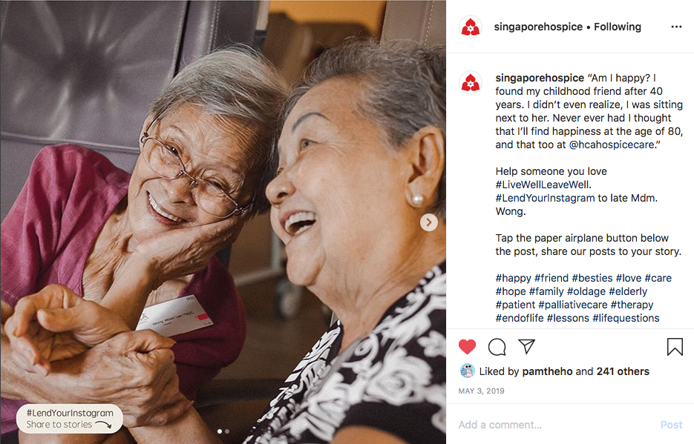Open singaporehospice username in header
This screenshot has width=694, height=444.
538,27
